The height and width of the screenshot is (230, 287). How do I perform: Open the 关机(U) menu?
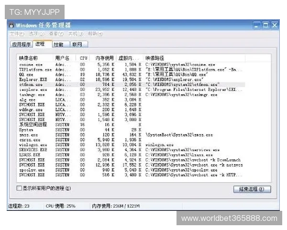(x=76, y=34)
